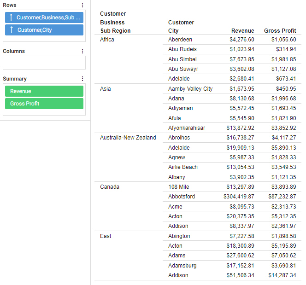Click the Gross Profit summary pill
The image size is (306, 285).
click(x=44, y=104)
